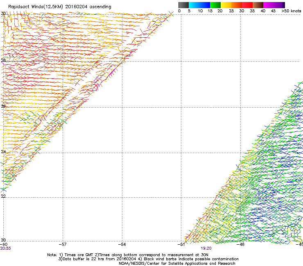Click the longitude label '-48'
Image resolution: width=303 pixels, height=266 pixels.
pyautogui.click(x=241, y=244)
